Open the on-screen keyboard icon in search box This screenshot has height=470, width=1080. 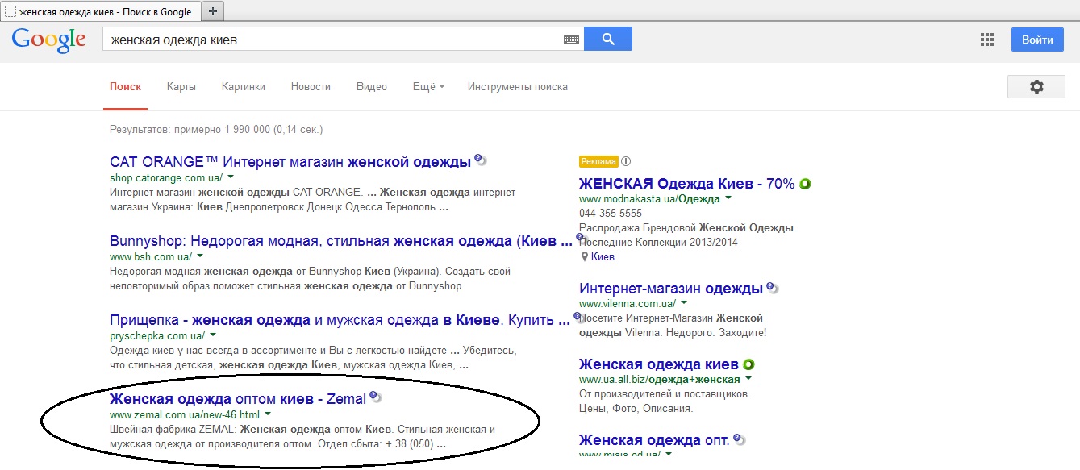click(571, 40)
